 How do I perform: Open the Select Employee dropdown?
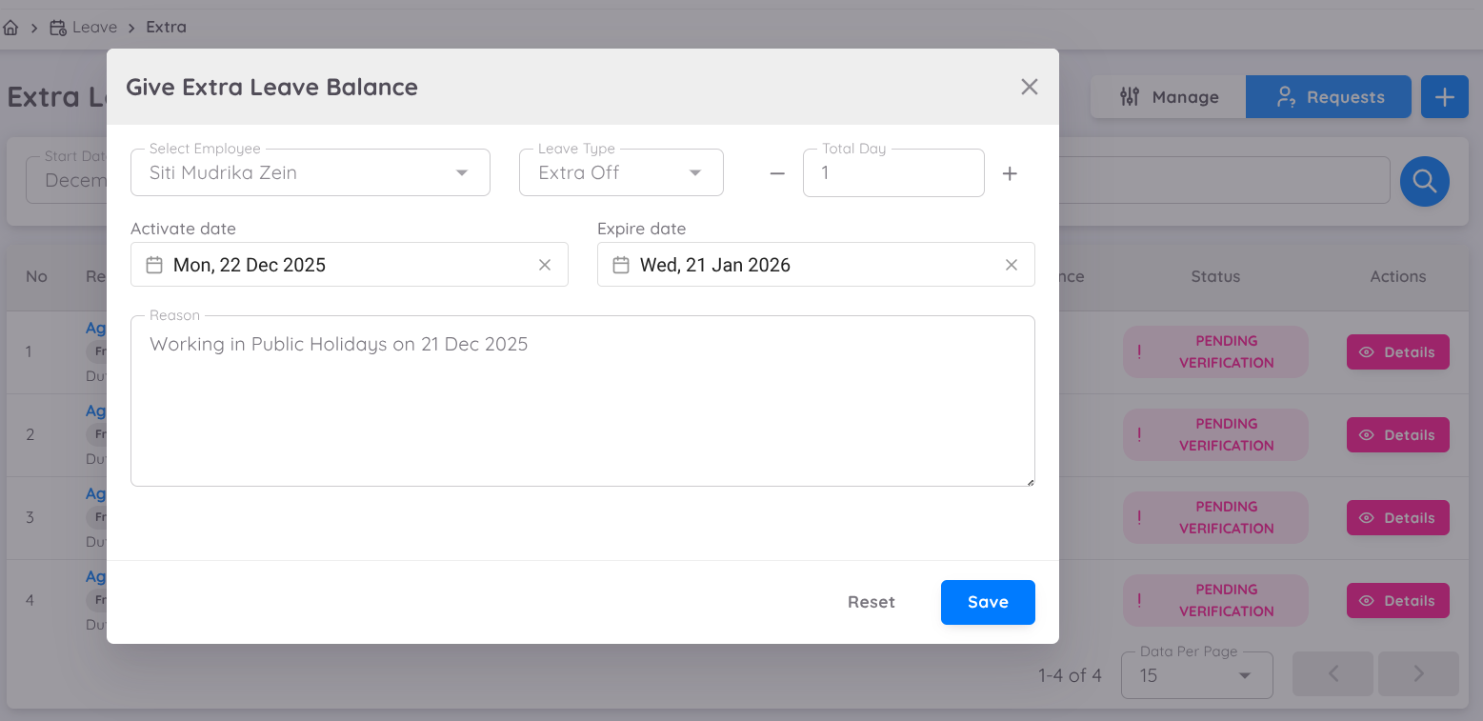462,172
